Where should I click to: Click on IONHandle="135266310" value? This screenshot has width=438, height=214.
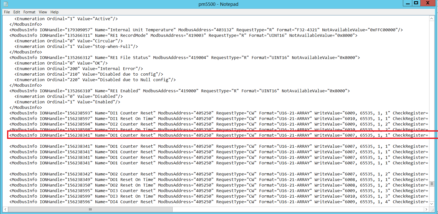[x=66, y=91]
